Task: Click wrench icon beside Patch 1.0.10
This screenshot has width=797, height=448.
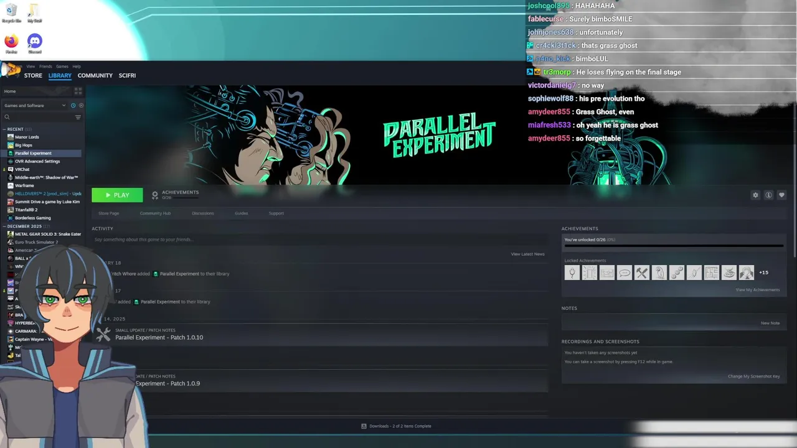Action: tap(103, 334)
